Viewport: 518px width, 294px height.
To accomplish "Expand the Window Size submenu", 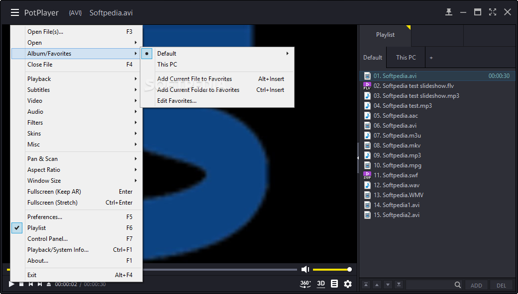I will click(x=77, y=181).
